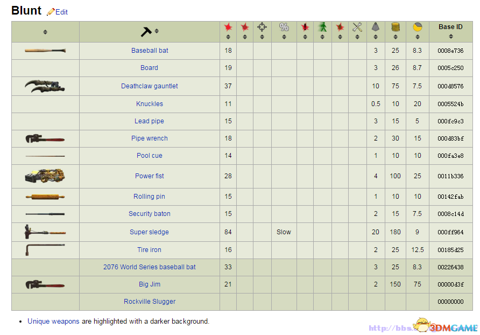Viewport: 480px width, 335px height.
Task: Open the Deathclaw gauntlet weapon link
Action: (150, 86)
